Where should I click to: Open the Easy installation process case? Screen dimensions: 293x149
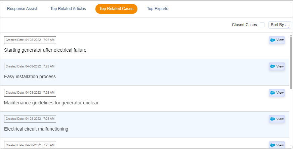click(x=30, y=77)
